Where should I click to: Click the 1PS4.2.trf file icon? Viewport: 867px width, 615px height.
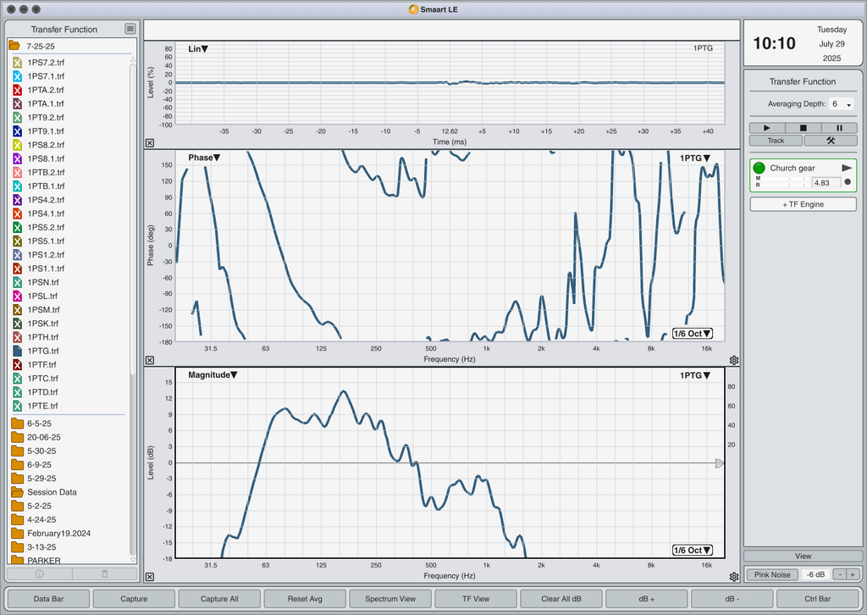(x=17, y=200)
